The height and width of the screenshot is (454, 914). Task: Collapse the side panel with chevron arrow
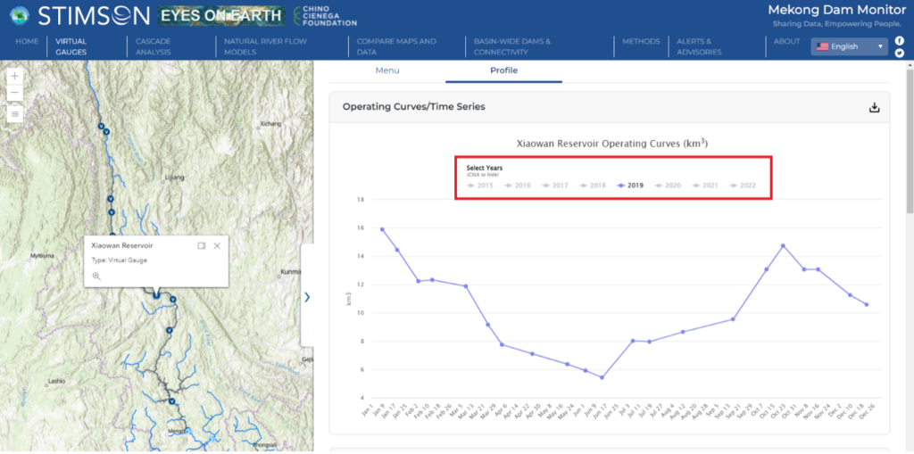(307, 297)
